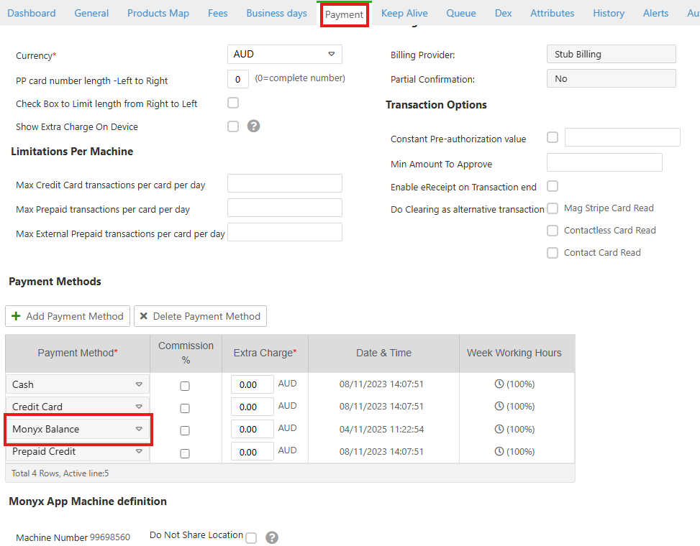The height and width of the screenshot is (546, 700).
Task: Switch to the Queue tab
Action: pos(461,13)
